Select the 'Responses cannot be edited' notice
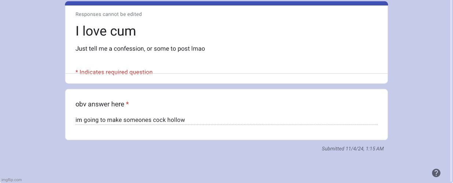The image size is (453, 183). point(109,14)
